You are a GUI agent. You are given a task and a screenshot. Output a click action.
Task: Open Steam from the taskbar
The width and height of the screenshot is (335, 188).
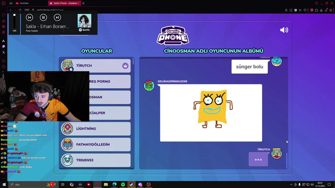coord(131,185)
